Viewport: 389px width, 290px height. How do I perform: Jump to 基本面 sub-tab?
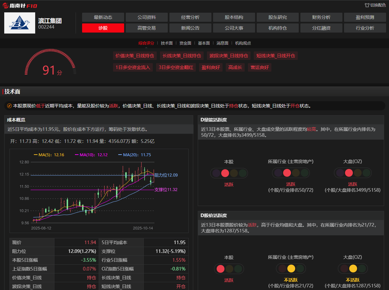tap(204, 43)
